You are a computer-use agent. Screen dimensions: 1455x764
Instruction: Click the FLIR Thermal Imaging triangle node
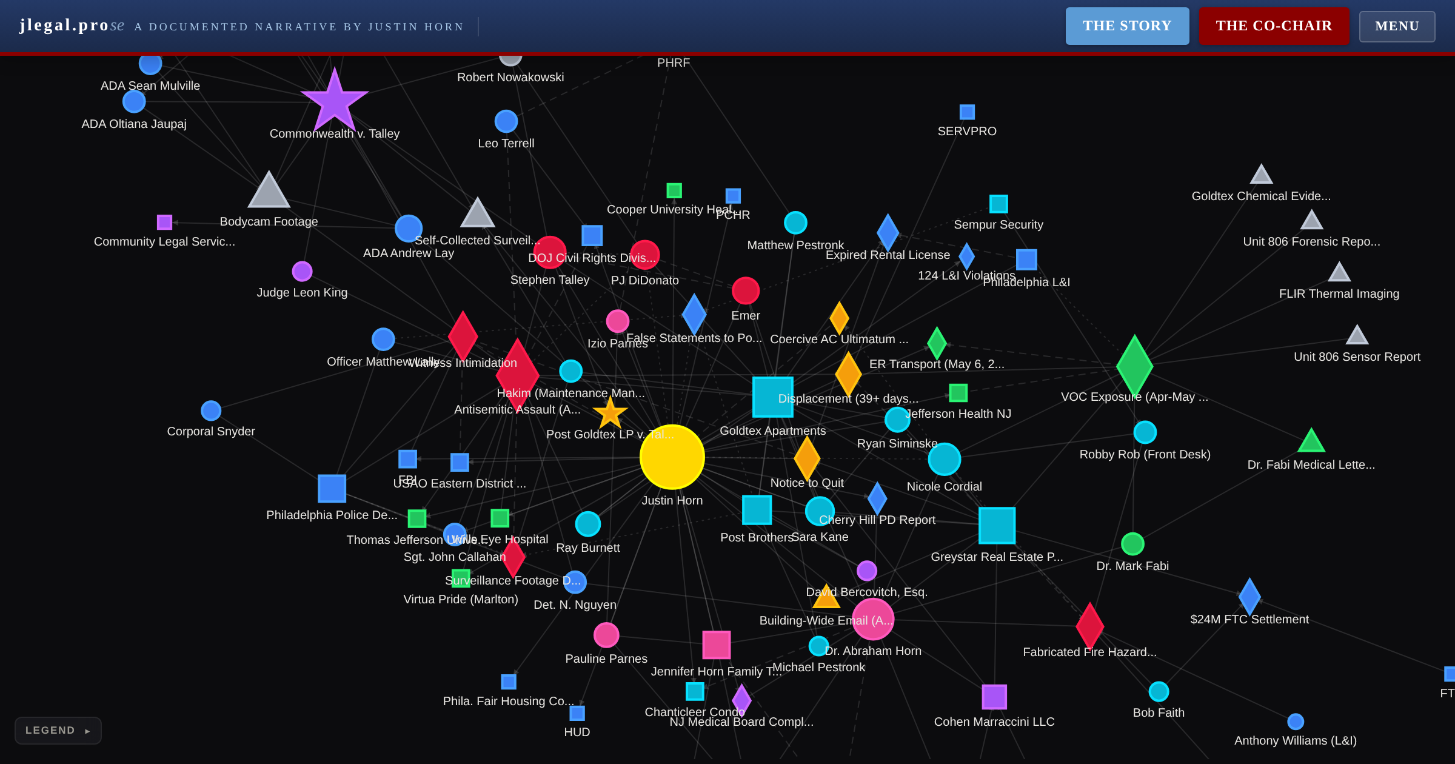click(1339, 272)
